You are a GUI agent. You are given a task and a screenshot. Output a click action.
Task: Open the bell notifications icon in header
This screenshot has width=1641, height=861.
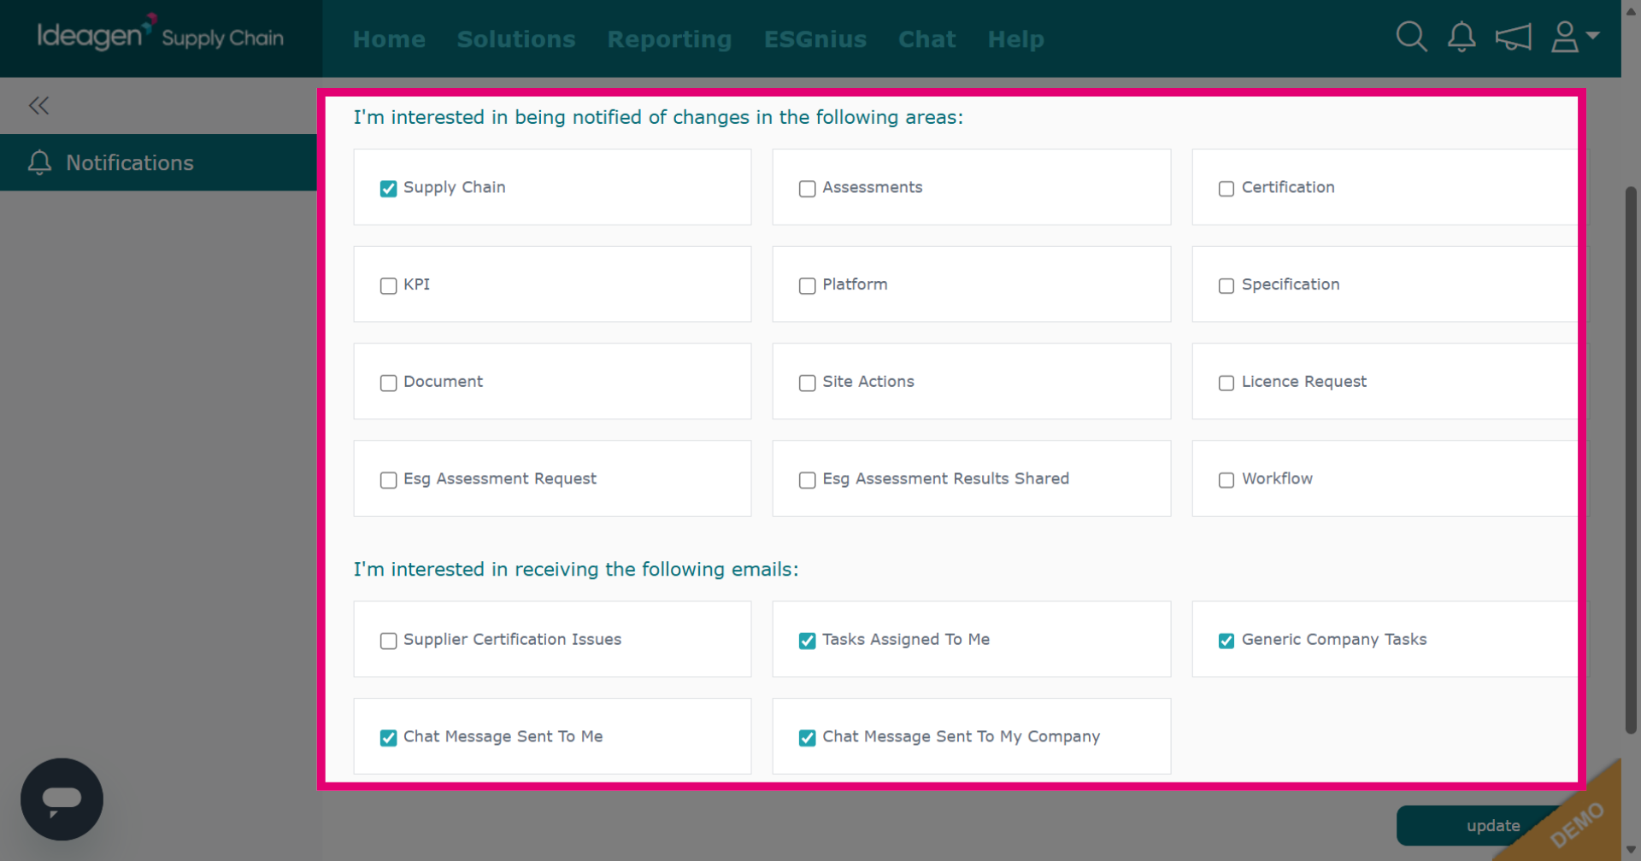coord(1462,37)
